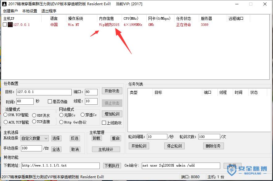This screenshot has height=181, width=273.
Task: Click inside the 目标 target input field
Action: tap(43, 92)
